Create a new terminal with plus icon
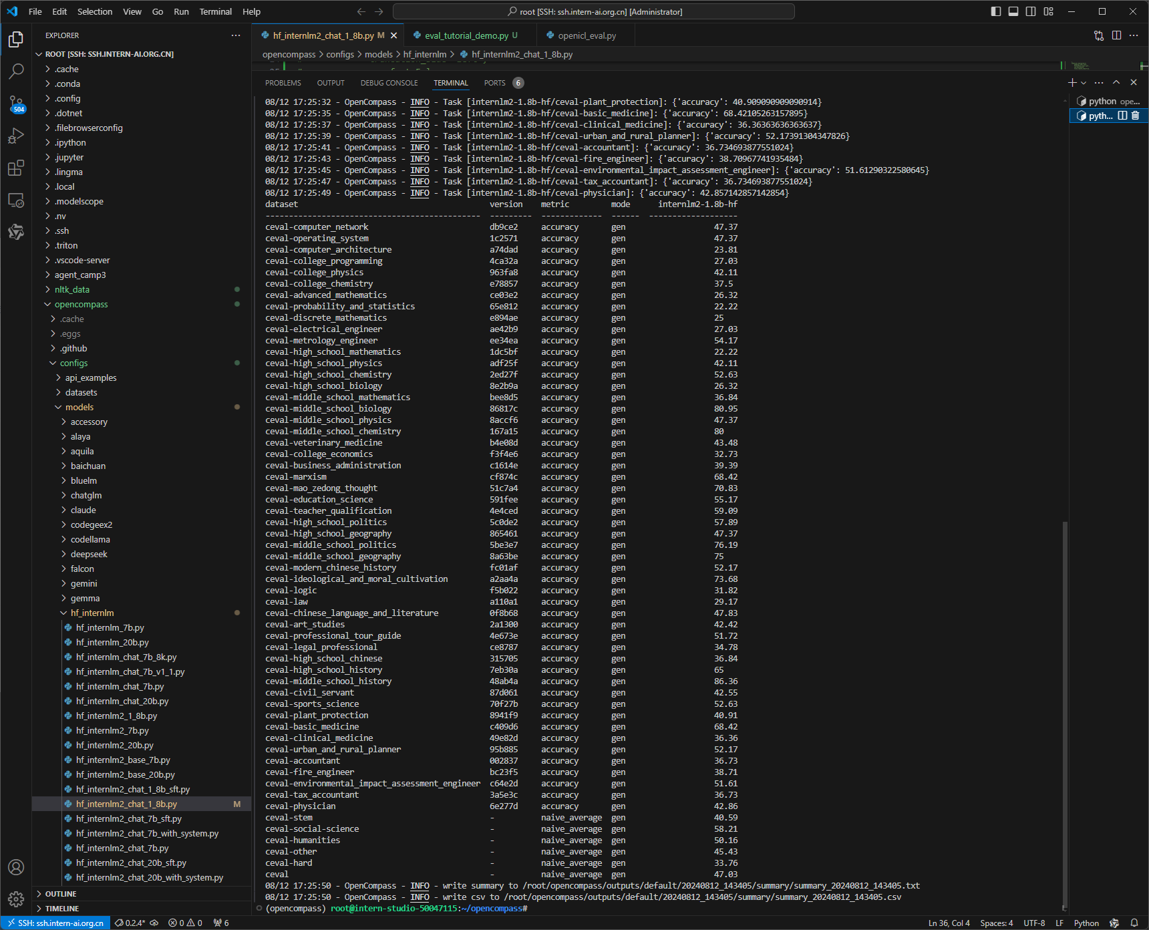Image resolution: width=1149 pixels, height=930 pixels. coord(1072,82)
